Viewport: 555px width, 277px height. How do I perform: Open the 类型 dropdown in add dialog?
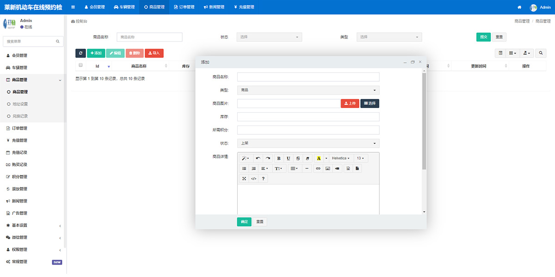pos(308,90)
